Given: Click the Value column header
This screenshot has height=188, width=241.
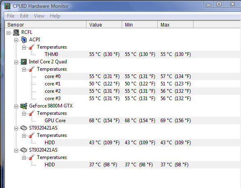Looking at the screenshot, I should point(104,25).
